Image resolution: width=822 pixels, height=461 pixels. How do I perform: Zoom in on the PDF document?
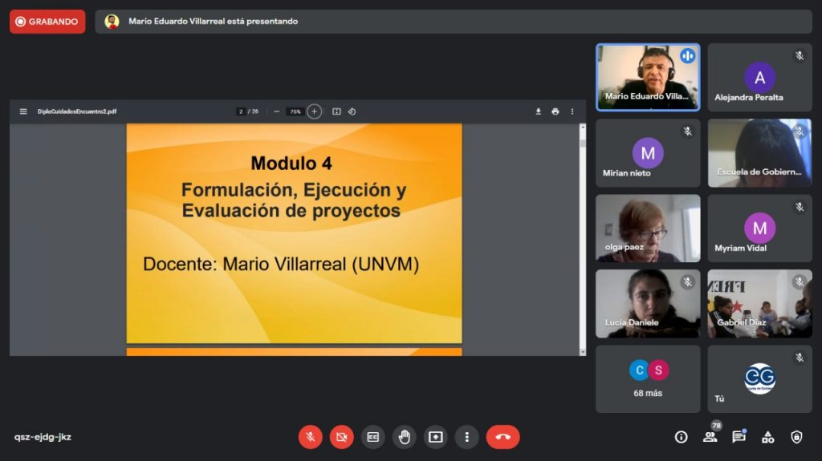pyautogui.click(x=314, y=111)
